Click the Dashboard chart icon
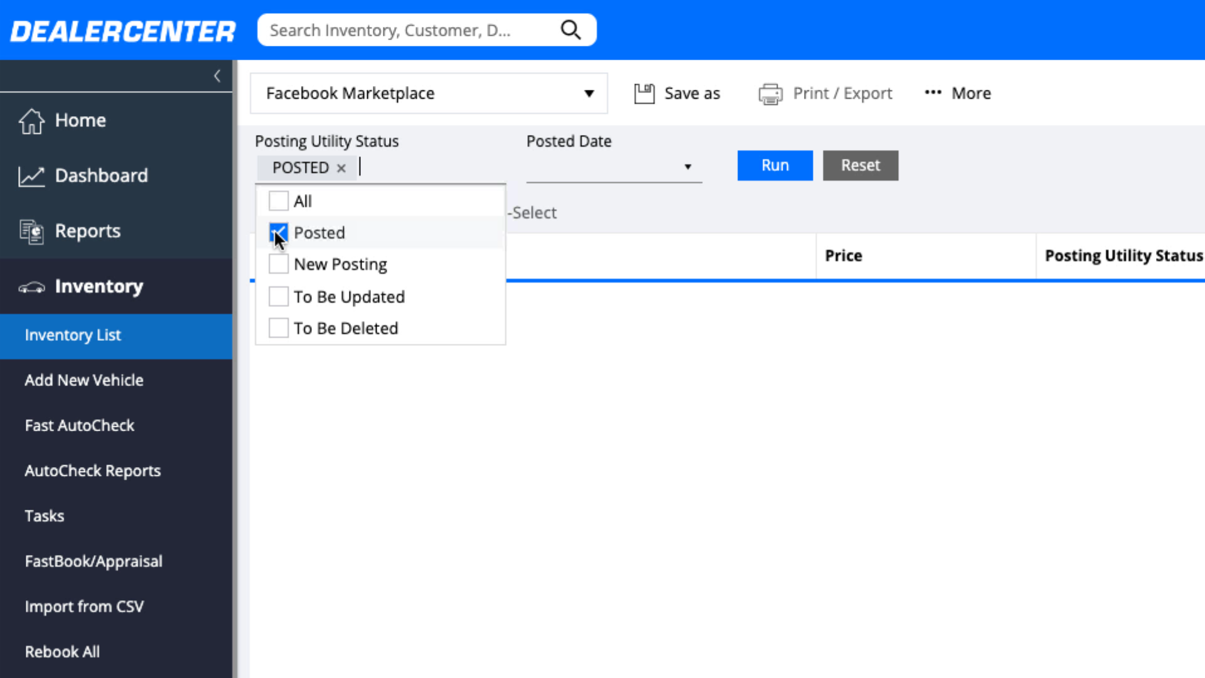Viewport: 1205px width, 678px height. pyautogui.click(x=31, y=176)
